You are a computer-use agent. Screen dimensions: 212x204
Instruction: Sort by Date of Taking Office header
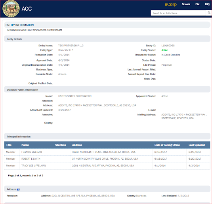point(167,145)
